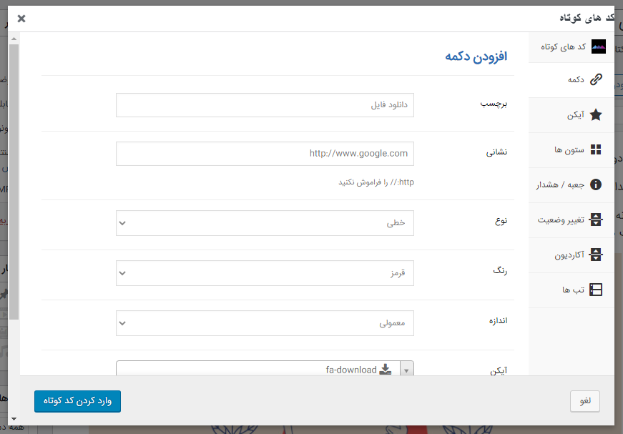
Task: Click the برچسب label input field
Action: coord(265,105)
